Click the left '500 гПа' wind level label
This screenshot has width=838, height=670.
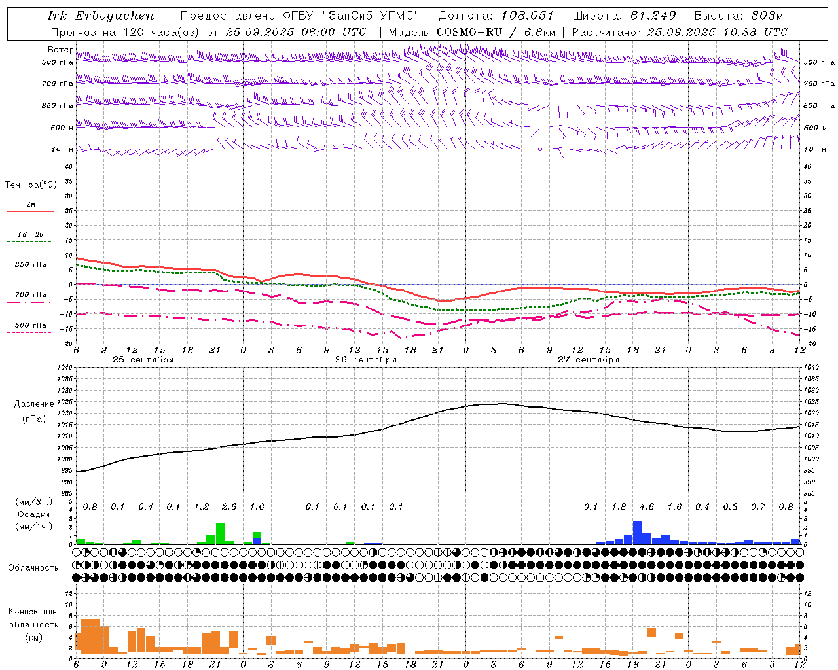(x=58, y=62)
